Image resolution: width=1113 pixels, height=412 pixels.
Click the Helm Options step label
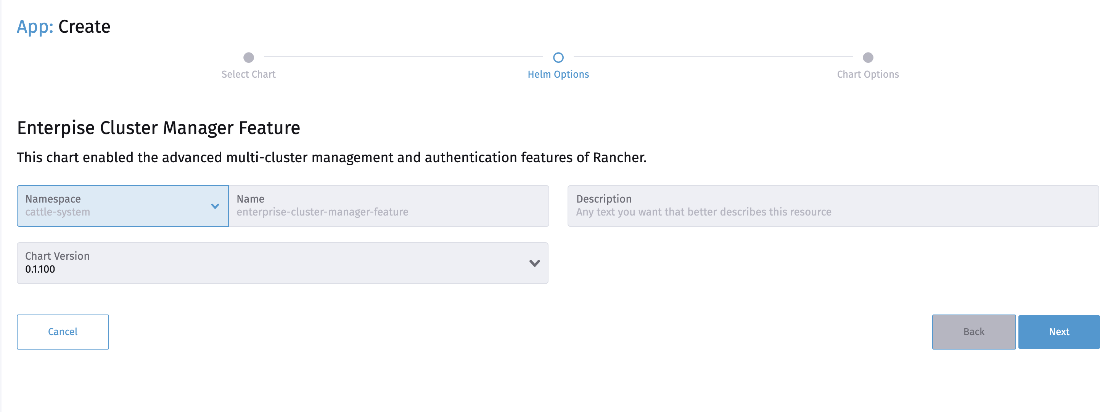click(558, 74)
